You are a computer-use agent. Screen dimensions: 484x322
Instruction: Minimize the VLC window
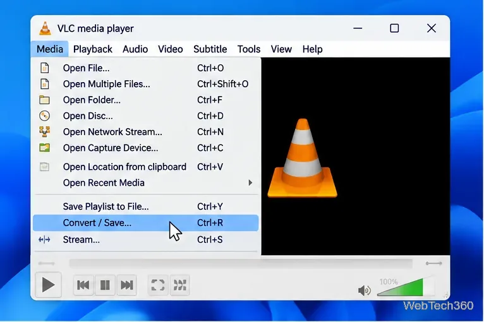[x=358, y=28]
